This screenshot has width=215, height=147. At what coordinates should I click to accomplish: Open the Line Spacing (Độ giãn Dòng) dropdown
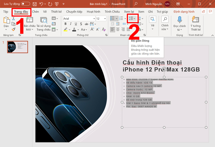pos(132,18)
